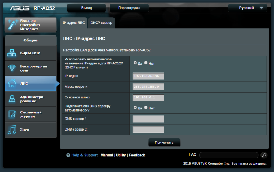Click the Администрирование user icon
Viewport: 274px width, 172px height.
pos(12,98)
